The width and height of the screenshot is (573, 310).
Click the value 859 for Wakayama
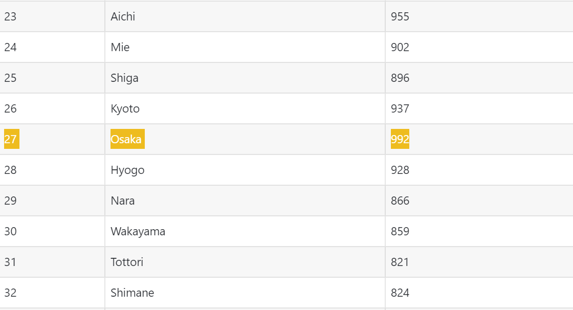point(479,231)
